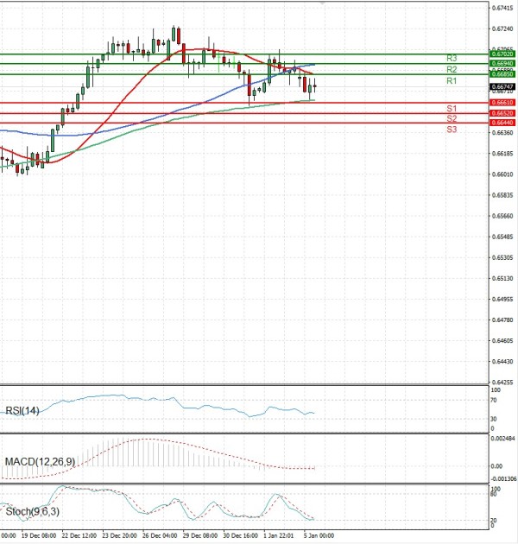Click the 0.66440 red price tag
518x544 pixels.
click(x=502, y=123)
